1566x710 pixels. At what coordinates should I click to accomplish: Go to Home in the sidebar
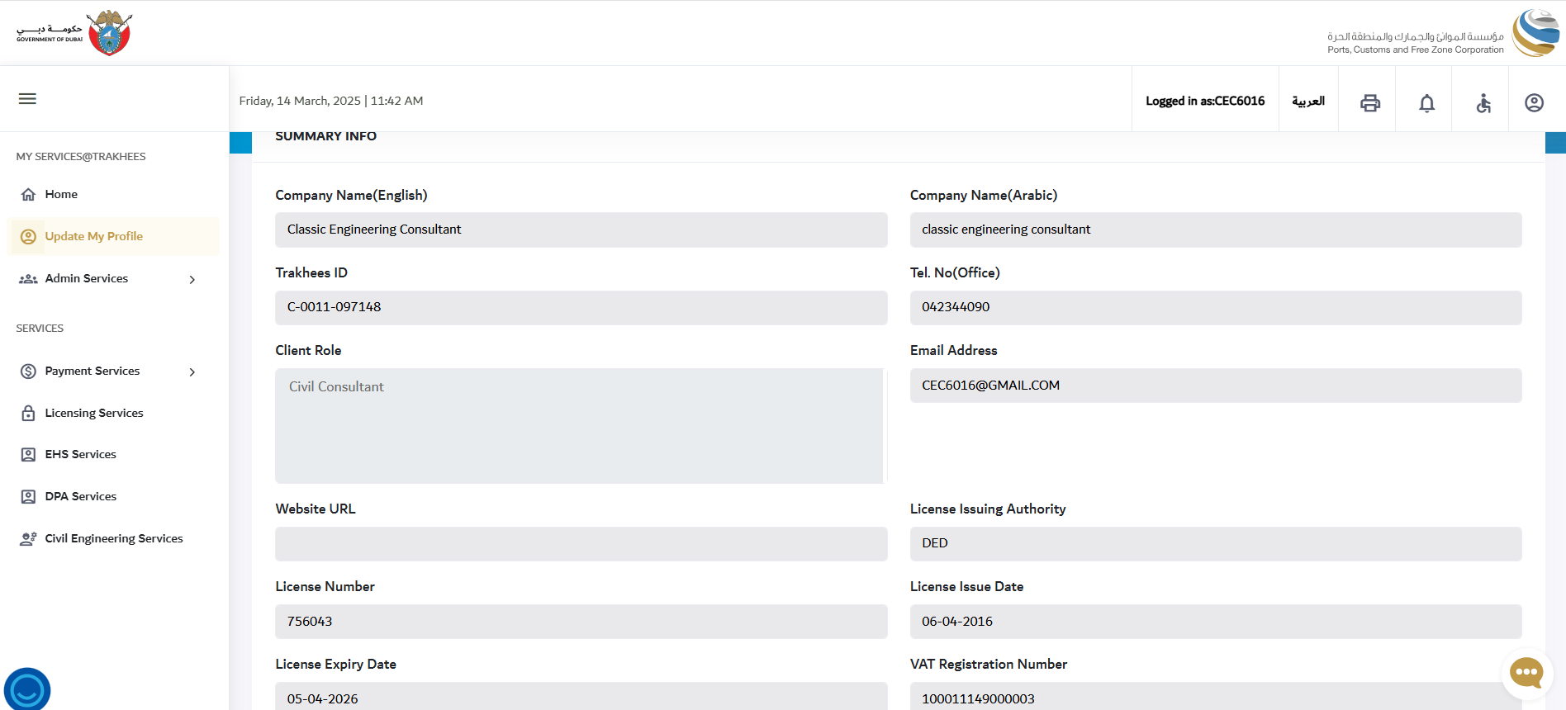(61, 195)
